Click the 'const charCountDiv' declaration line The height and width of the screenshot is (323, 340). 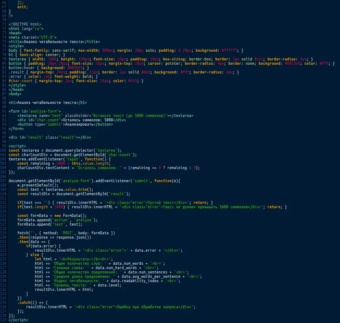[x=73, y=155]
